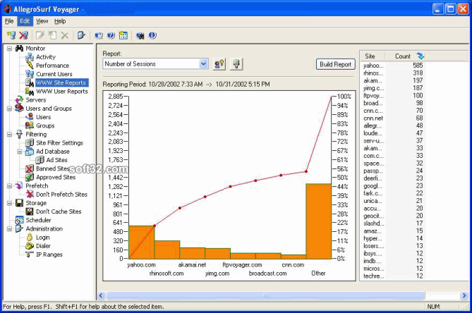Click the horizontal scrollbar left arrow

(101, 295)
